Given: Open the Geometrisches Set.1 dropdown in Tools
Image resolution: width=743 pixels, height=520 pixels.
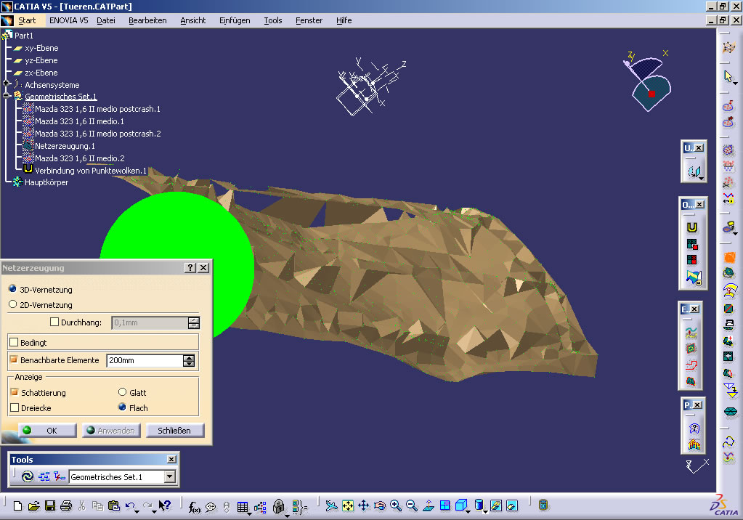Looking at the screenshot, I should point(170,477).
